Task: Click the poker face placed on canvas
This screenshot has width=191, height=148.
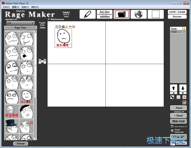Action: (x=63, y=38)
